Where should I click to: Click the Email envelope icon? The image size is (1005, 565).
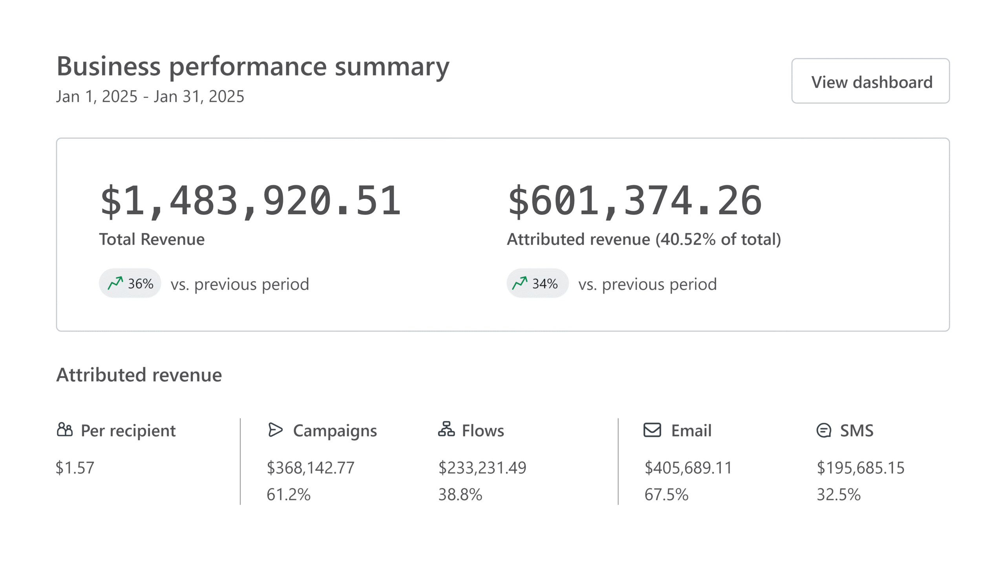(x=652, y=430)
